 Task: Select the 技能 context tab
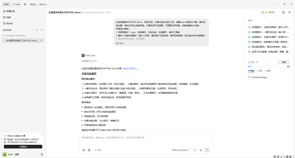[x=251, y=71]
